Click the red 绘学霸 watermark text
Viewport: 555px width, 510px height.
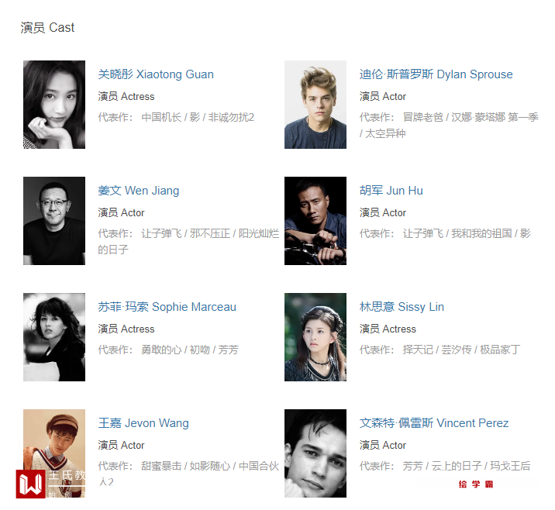476,484
